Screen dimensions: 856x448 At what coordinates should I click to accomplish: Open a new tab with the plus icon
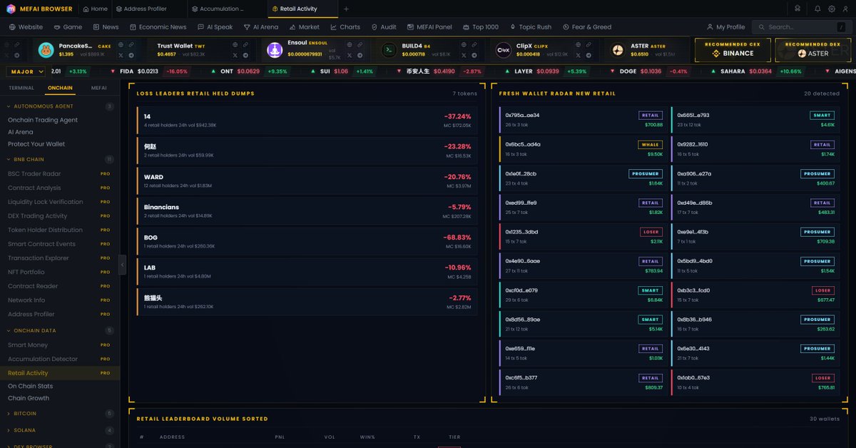click(x=347, y=9)
